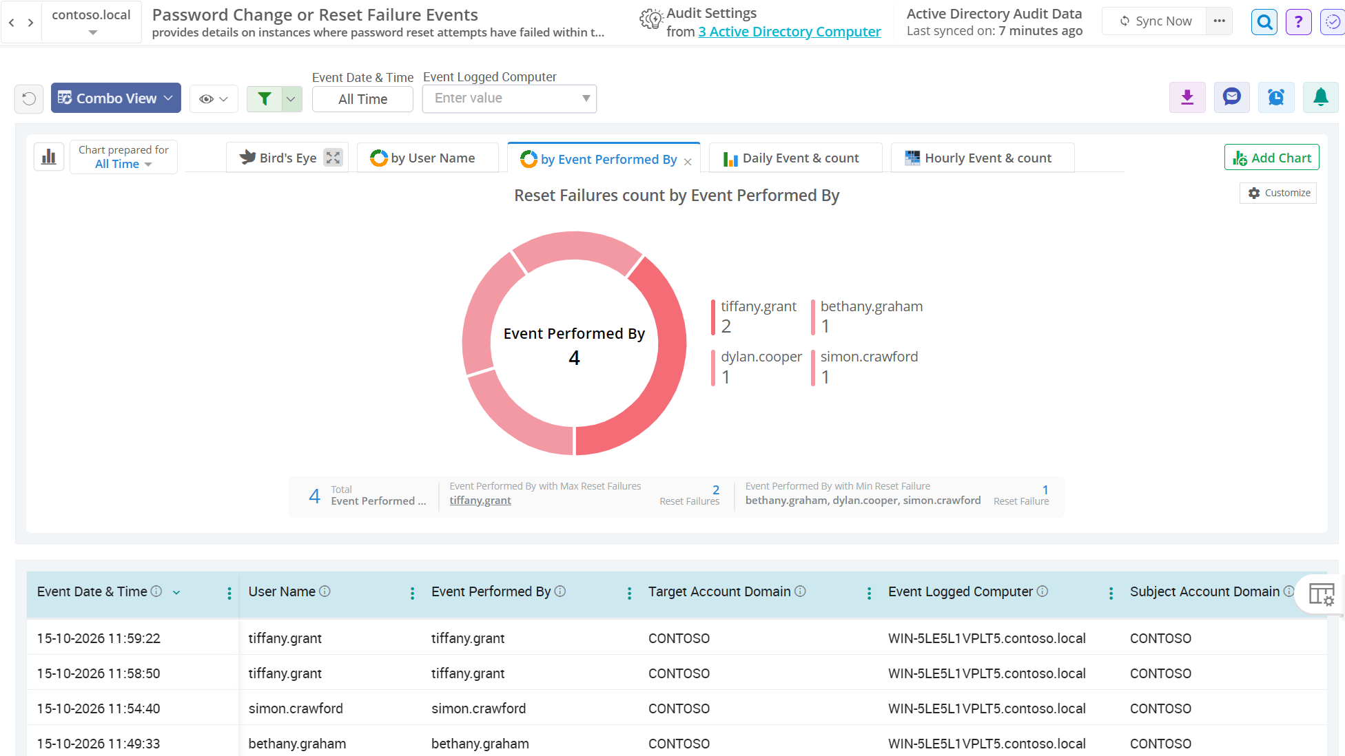The image size is (1345, 756).
Task: Click tiffany.grant legend color marker
Action: coord(713,317)
